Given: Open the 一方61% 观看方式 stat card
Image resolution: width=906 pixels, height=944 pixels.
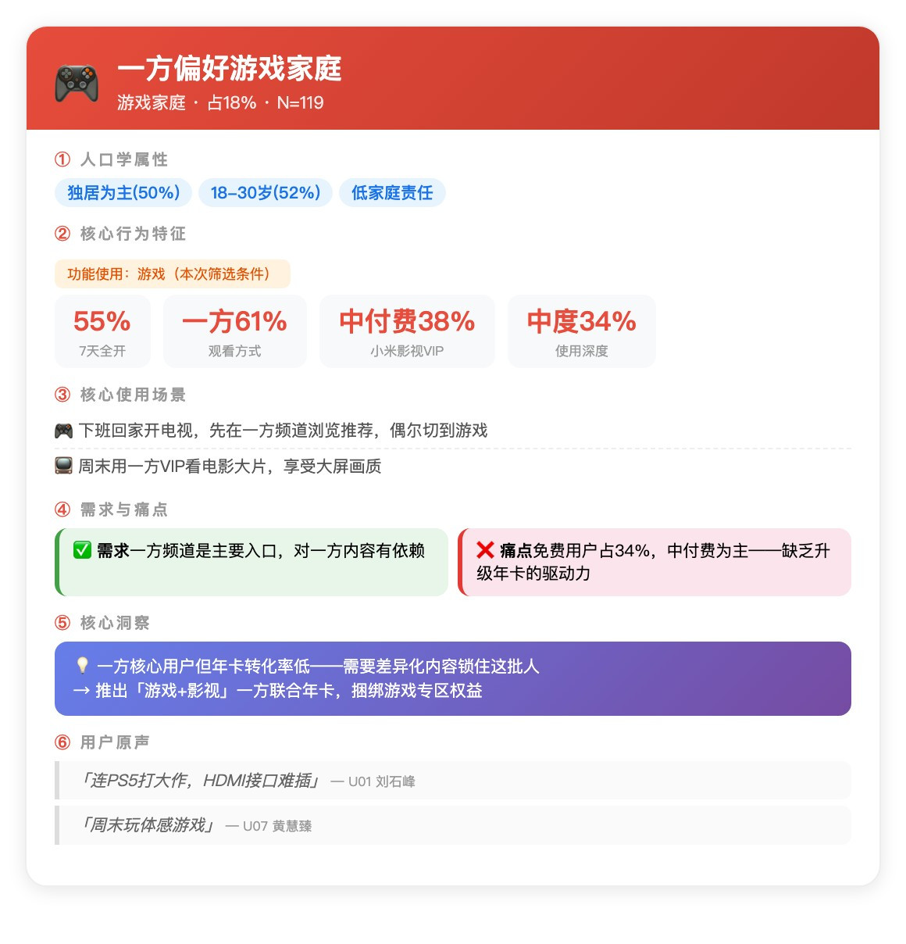Looking at the screenshot, I should pyautogui.click(x=235, y=331).
